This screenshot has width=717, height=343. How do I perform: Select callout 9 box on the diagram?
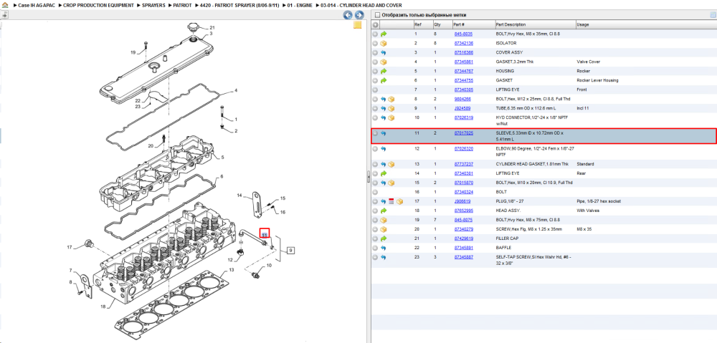[x=291, y=251]
